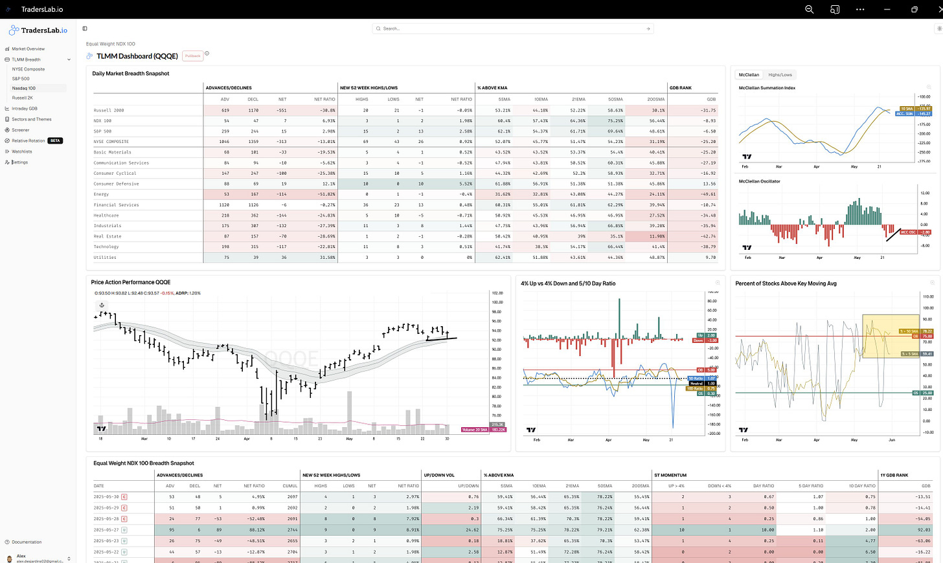Click the Real Estate row label
Viewport: 943px width, 563px height.
(x=106, y=236)
